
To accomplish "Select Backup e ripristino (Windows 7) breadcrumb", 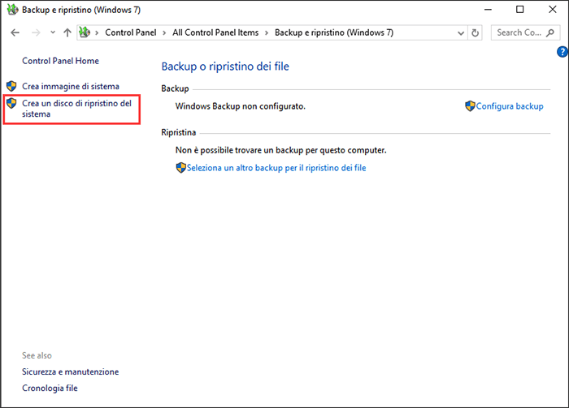I will 334,32.
